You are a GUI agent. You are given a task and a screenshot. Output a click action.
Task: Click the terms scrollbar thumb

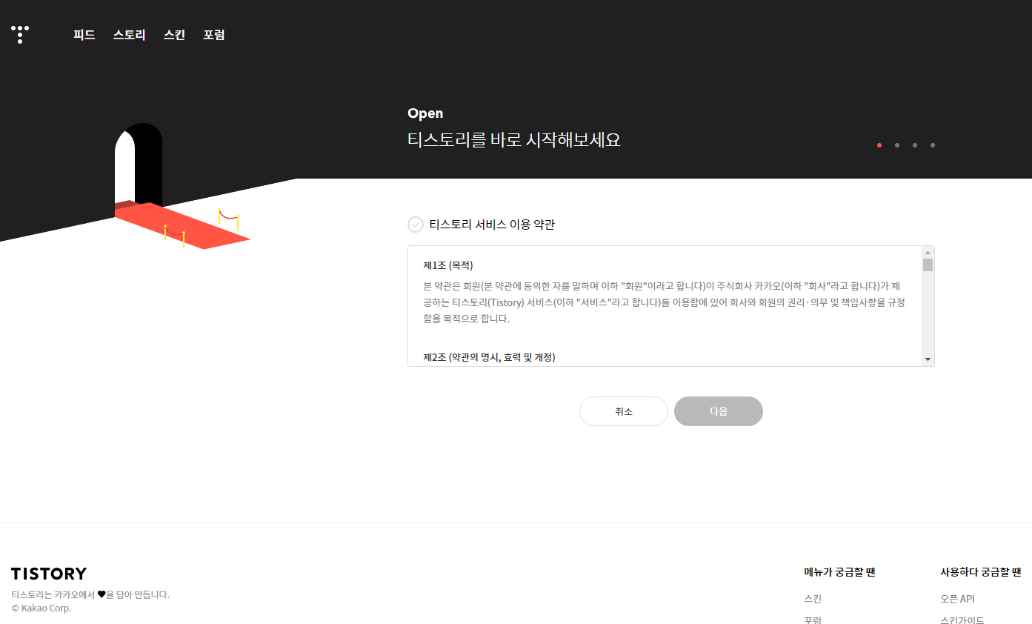coord(928,265)
